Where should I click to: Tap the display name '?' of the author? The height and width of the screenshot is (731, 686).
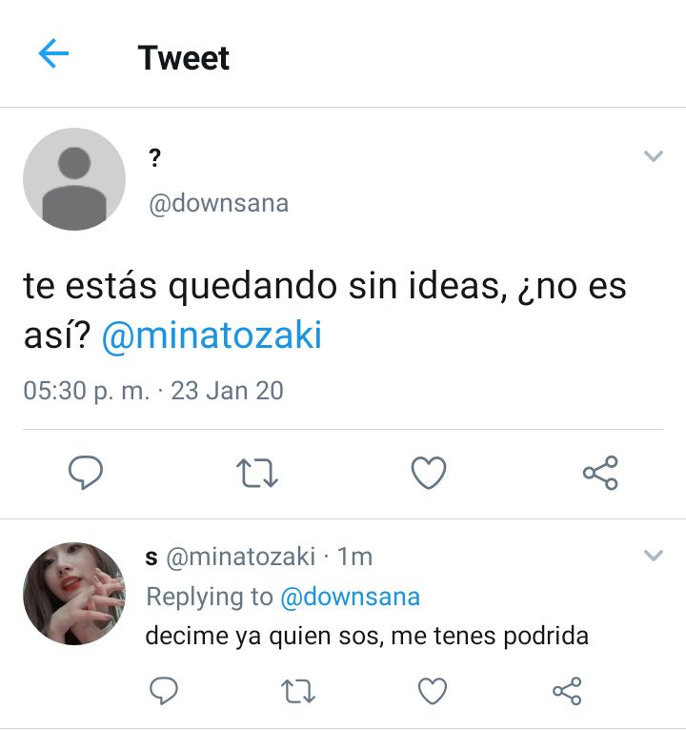[154, 157]
